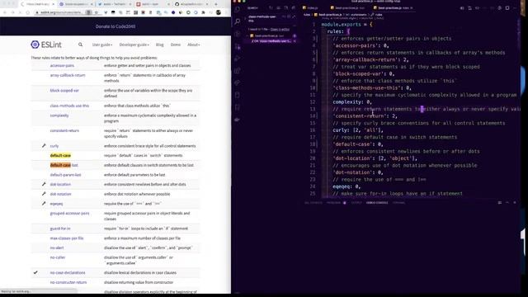Image resolution: width=528 pixels, height=297 pixels.
Task: Open the default-case-last rule link
Action: click(64, 165)
